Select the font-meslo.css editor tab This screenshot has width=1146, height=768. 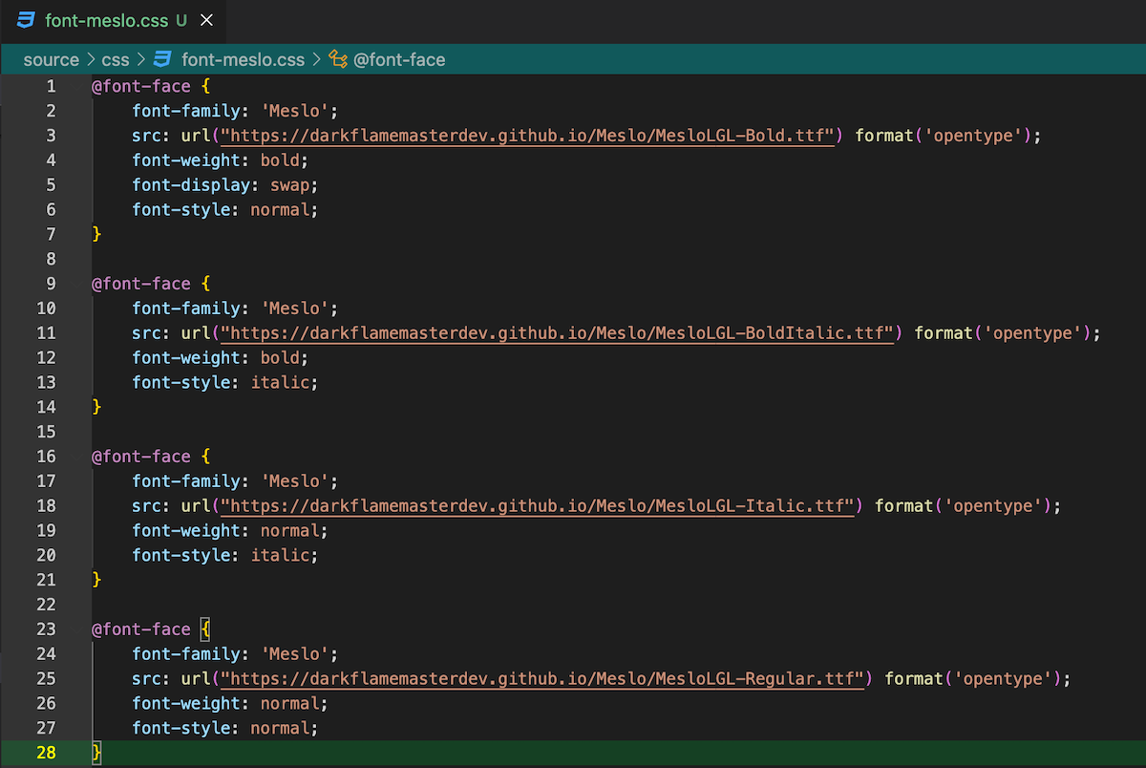coord(105,20)
